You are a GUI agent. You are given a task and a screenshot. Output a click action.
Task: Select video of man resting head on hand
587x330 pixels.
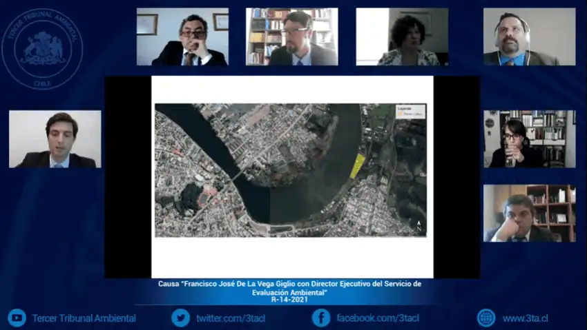529,213
